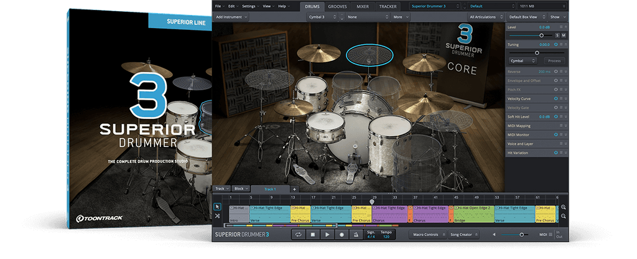Image resolution: width=637 pixels, height=259 pixels.
Task: Open the Superior Drummer 3 library dropdown
Action: tap(435, 6)
